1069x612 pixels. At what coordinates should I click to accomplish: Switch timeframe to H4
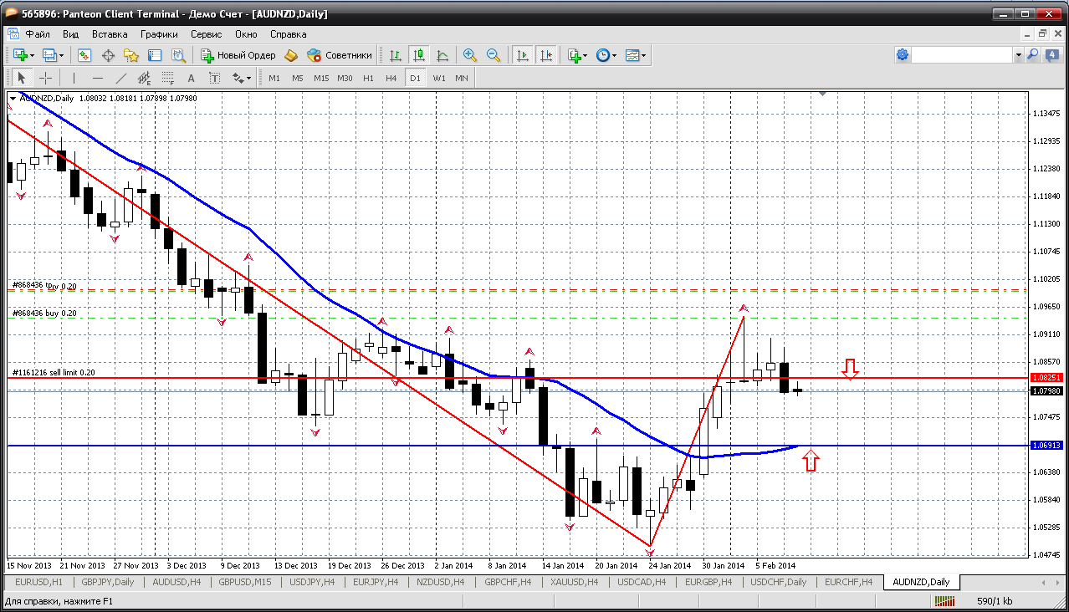coord(391,78)
